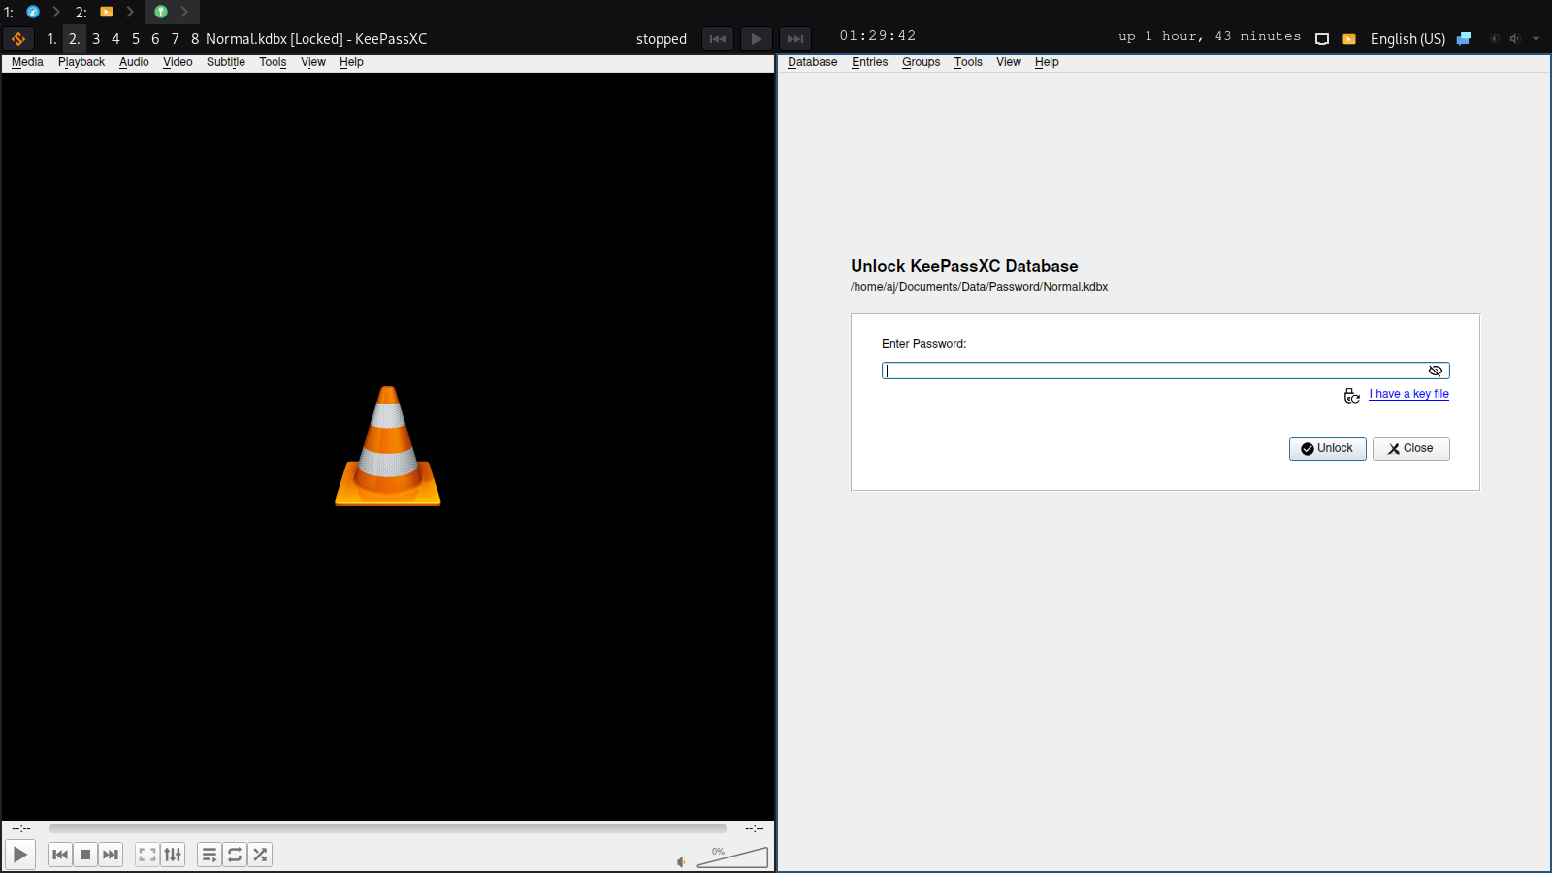1552x873 pixels.
Task: Switch to workspace 8
Action: (x=195, y=39)
